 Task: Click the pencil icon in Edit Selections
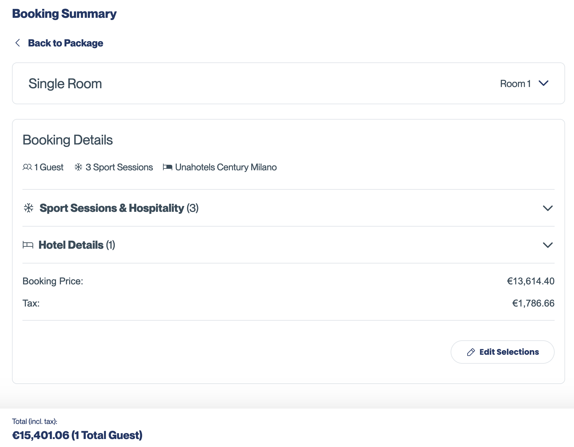[x=471, y=352]
